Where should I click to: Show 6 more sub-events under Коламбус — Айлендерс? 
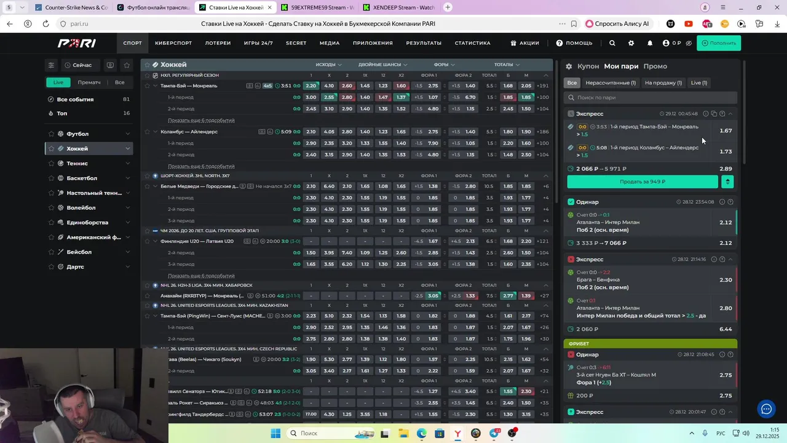201,166
